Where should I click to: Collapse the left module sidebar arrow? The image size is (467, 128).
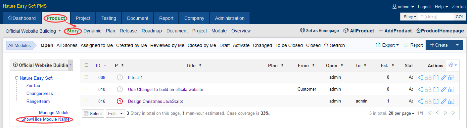(x=70, y=65)
